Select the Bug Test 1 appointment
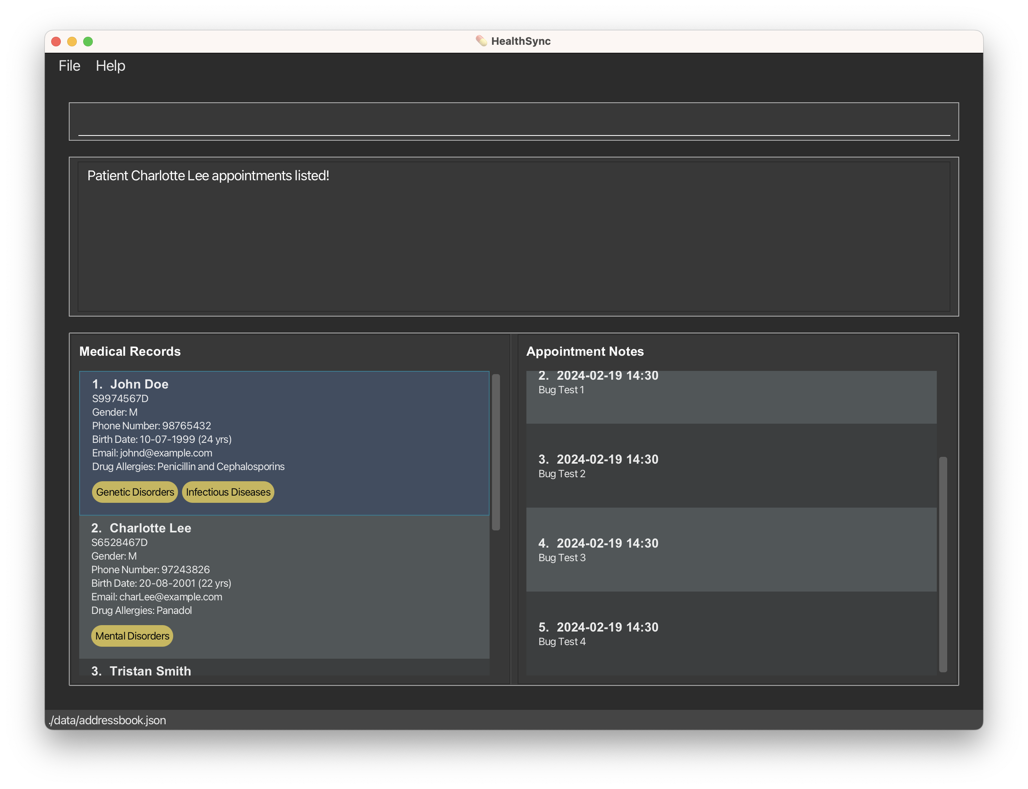 coord(731,397)
